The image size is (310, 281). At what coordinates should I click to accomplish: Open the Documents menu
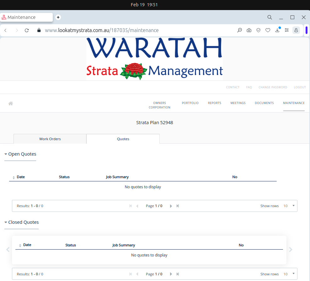point(264,103)
